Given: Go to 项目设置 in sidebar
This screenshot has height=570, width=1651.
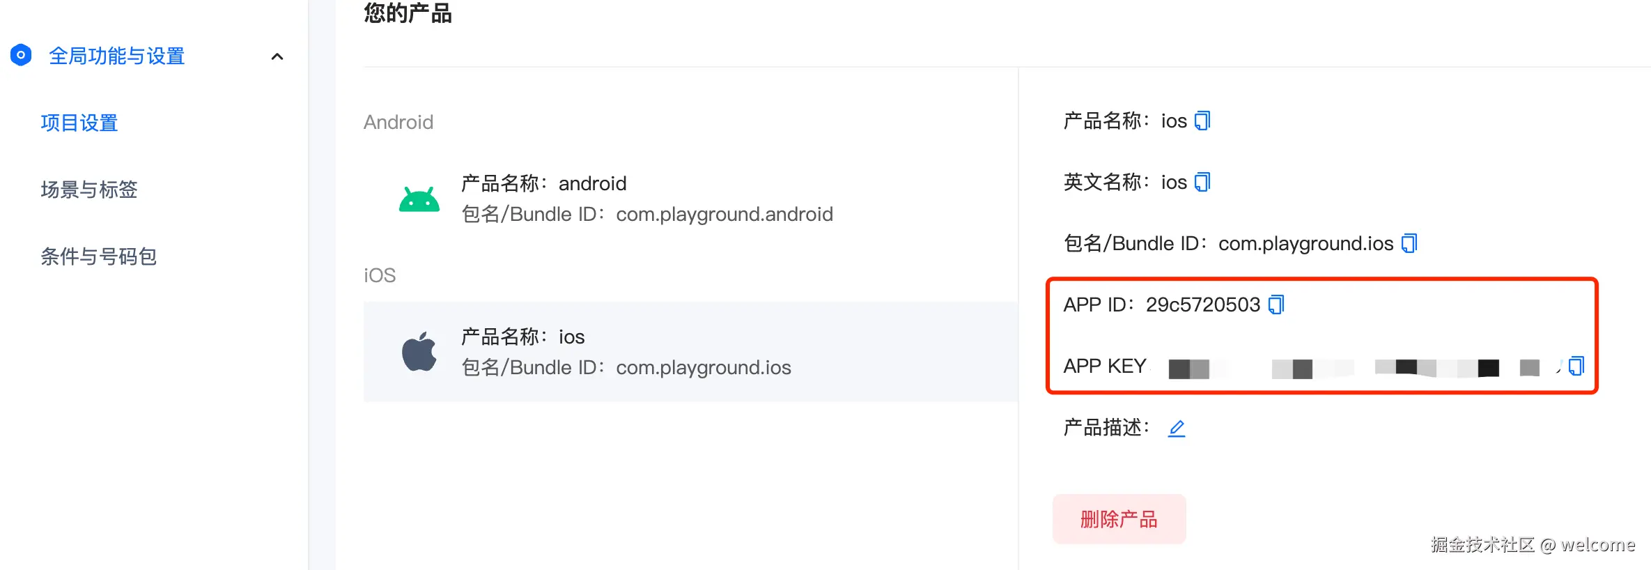Looking at the screenshot, I should [79, 123].
